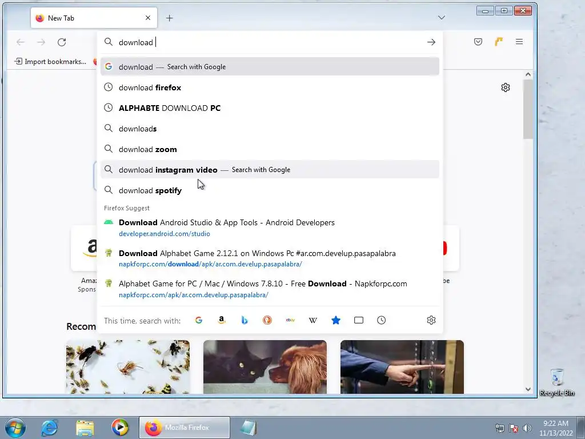Image resolution: width=585 pixels, height=439 pixels.
Task: Search this time with DuckDuckGo
Action: point(267,320)
